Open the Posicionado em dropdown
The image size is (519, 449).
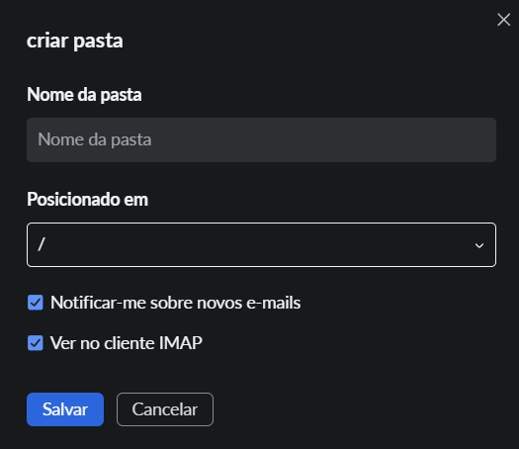(261, 244)
